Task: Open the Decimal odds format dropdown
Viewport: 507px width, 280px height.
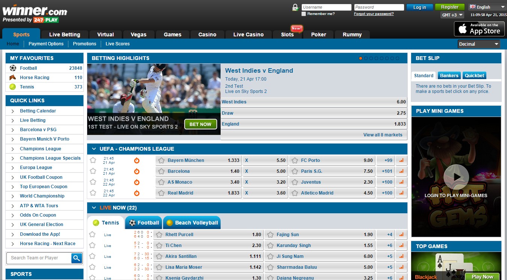Action: (479, 44)
